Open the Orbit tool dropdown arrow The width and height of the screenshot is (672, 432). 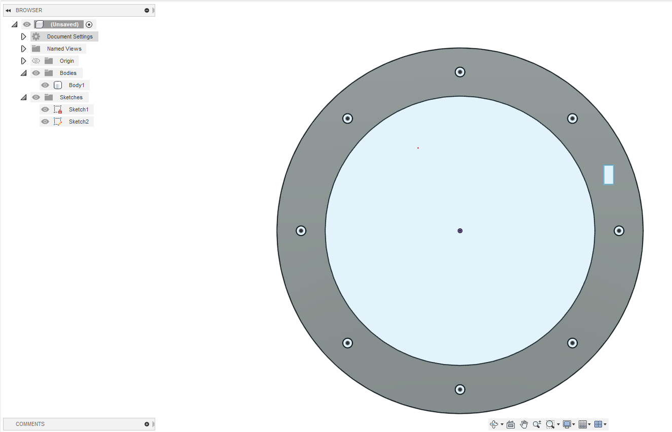(x=502, y=424)
